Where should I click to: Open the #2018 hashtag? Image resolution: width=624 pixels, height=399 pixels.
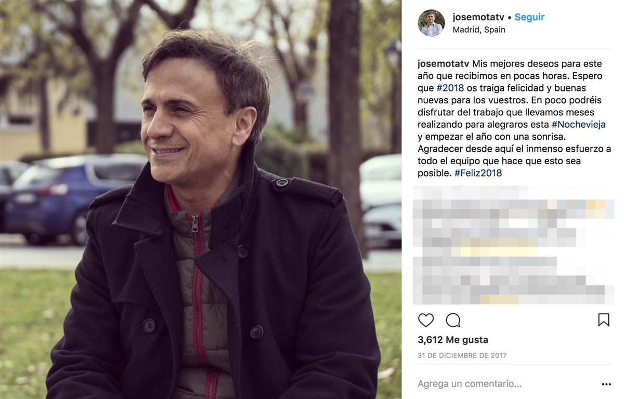click(x=450, y=88)
